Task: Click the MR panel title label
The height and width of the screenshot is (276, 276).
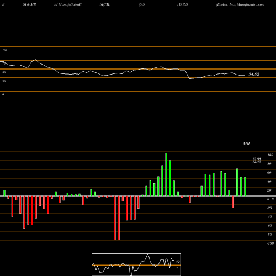Action: tap(246, 144)
